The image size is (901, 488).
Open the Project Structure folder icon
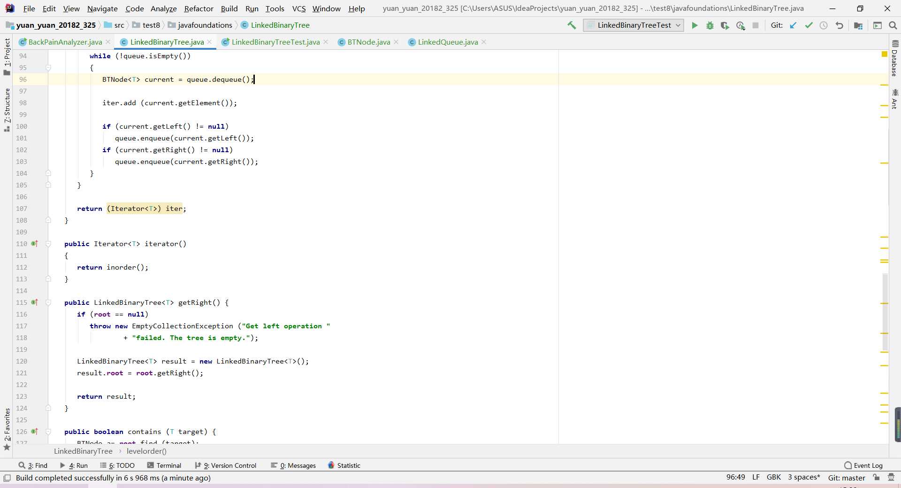point(858,25)
